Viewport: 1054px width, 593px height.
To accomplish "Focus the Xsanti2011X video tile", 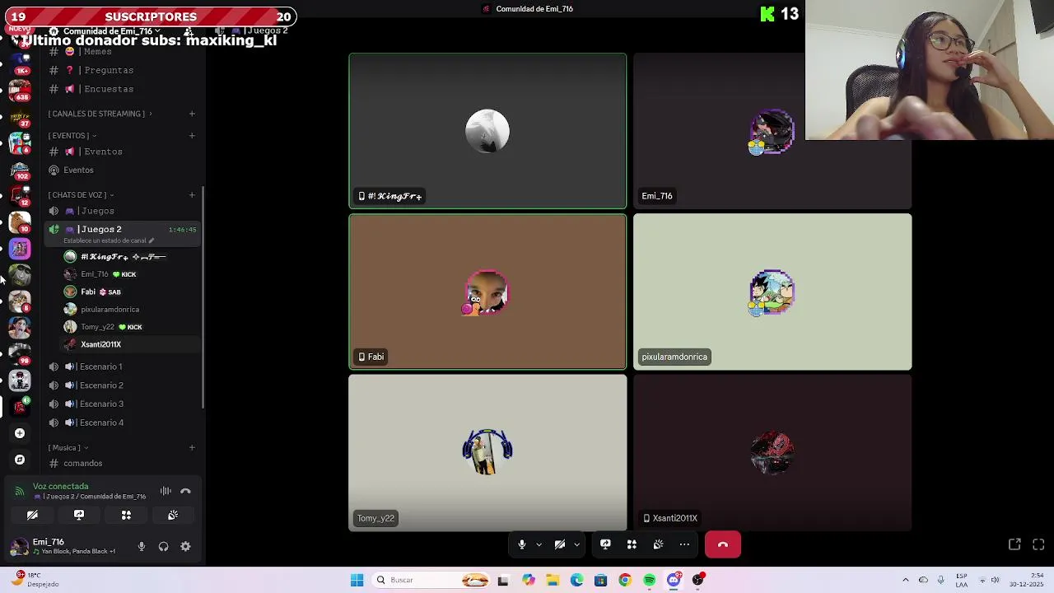I will pos(772,453).
